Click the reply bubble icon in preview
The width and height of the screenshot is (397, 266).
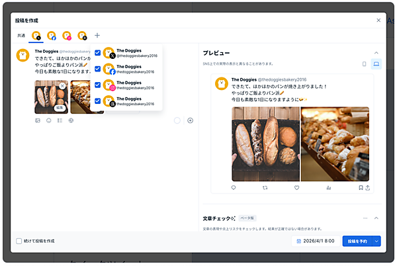pyautogui.click(x=234, y=187)
